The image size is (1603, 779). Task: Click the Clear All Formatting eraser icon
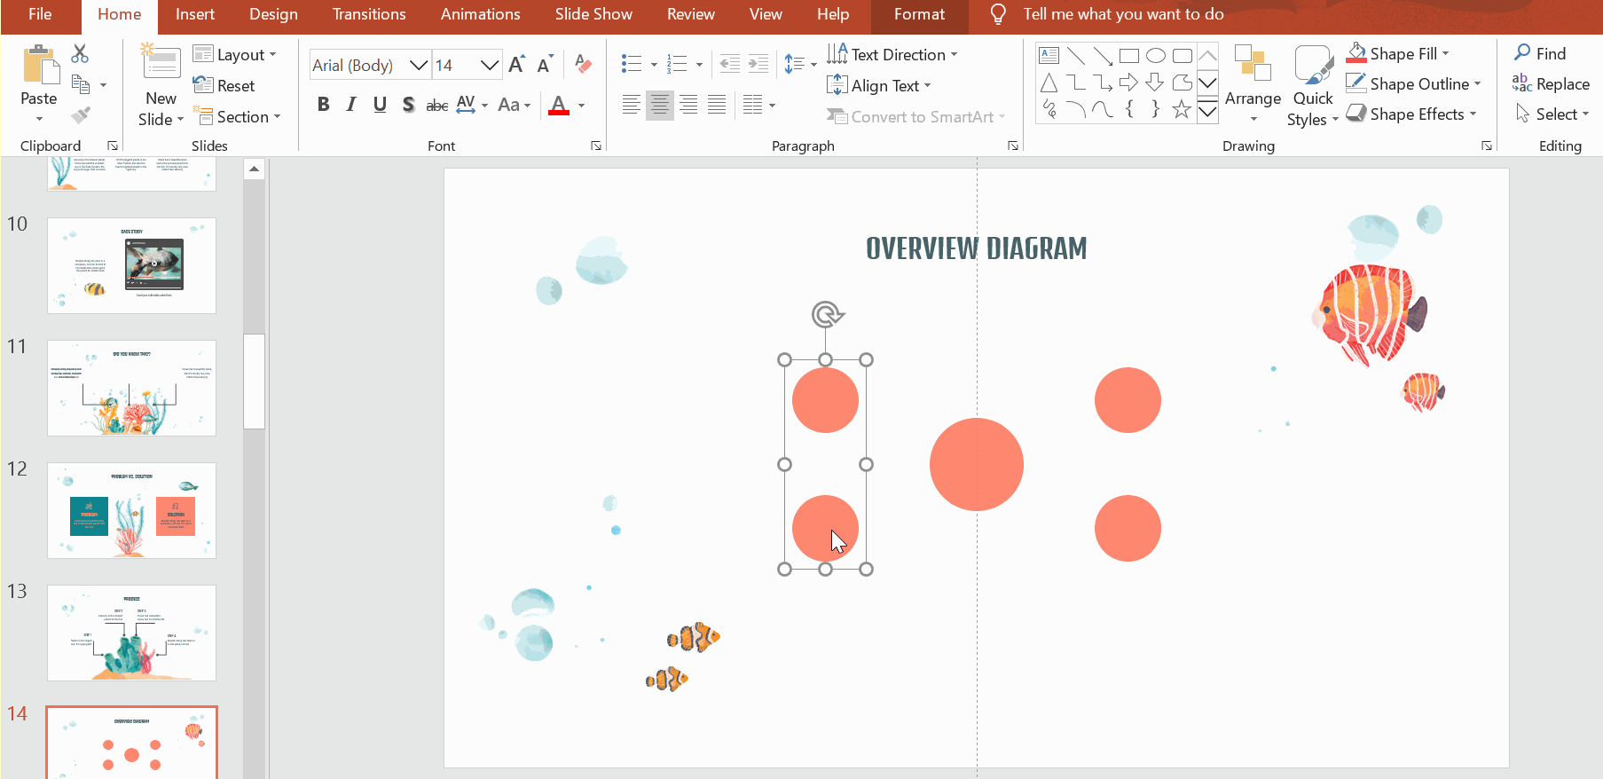(x=583, y=64)
